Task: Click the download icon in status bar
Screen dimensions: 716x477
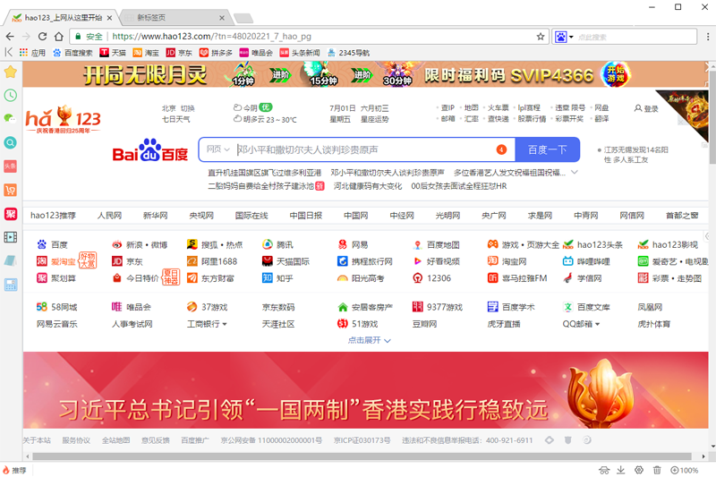Action: 621,470
